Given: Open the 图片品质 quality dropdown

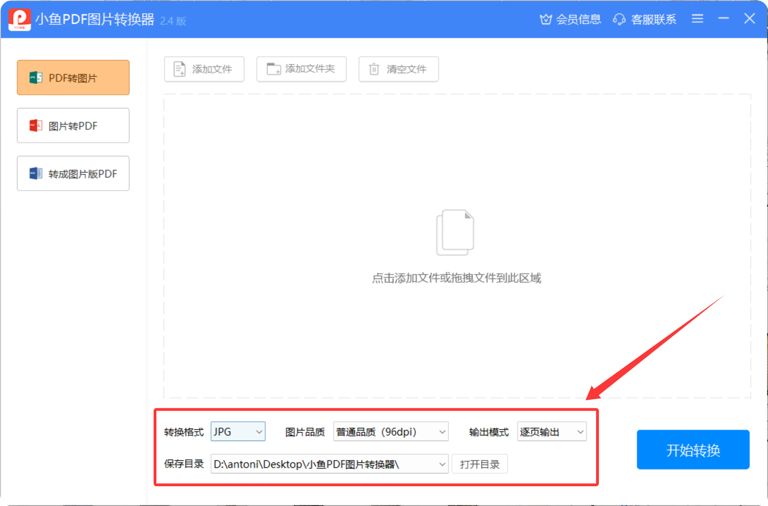Looking at the screenshot, I should pyautogui.click(x=442, y=432).
